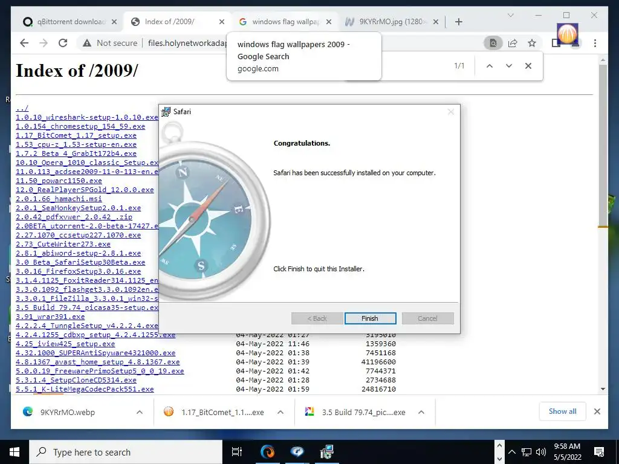The width and height of the screenshot is (619, 464).
Task: Open the installer taskbar icon
Action: tap(327, 452)
